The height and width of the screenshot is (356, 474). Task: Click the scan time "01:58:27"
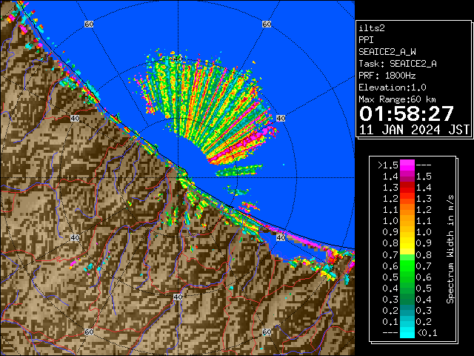click(407, 113)
